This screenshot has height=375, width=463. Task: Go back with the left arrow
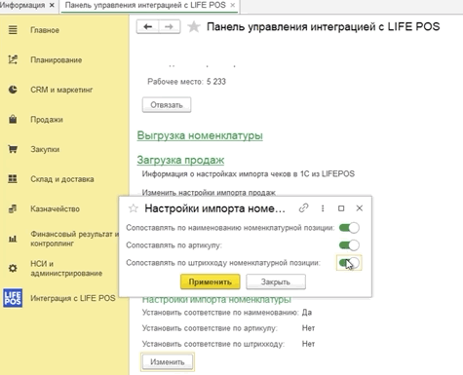[148, 26]
